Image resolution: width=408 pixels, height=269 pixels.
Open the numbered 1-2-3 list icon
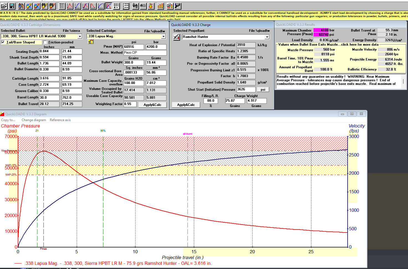click(126, 6)
